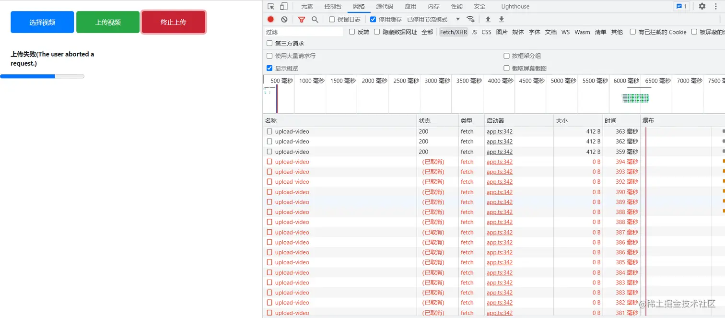Image resolution: width=725 pixels, height=318 pixels.
Task: Expand the extra throttling options arrow
Action: (458, 19)
